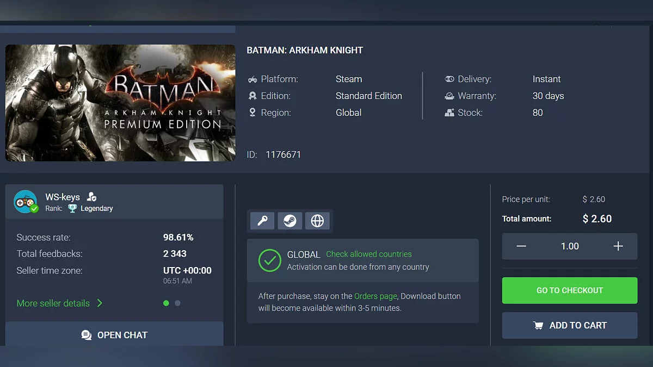Click the Legendary rank text
Screen dimensions: 653x367
click(x=97, y=208)
